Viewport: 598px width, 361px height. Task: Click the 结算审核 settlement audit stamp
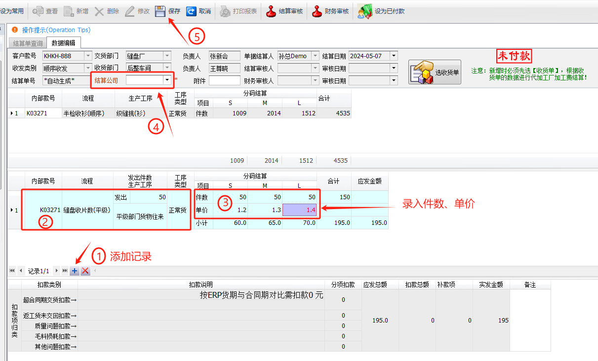(284, 11)
